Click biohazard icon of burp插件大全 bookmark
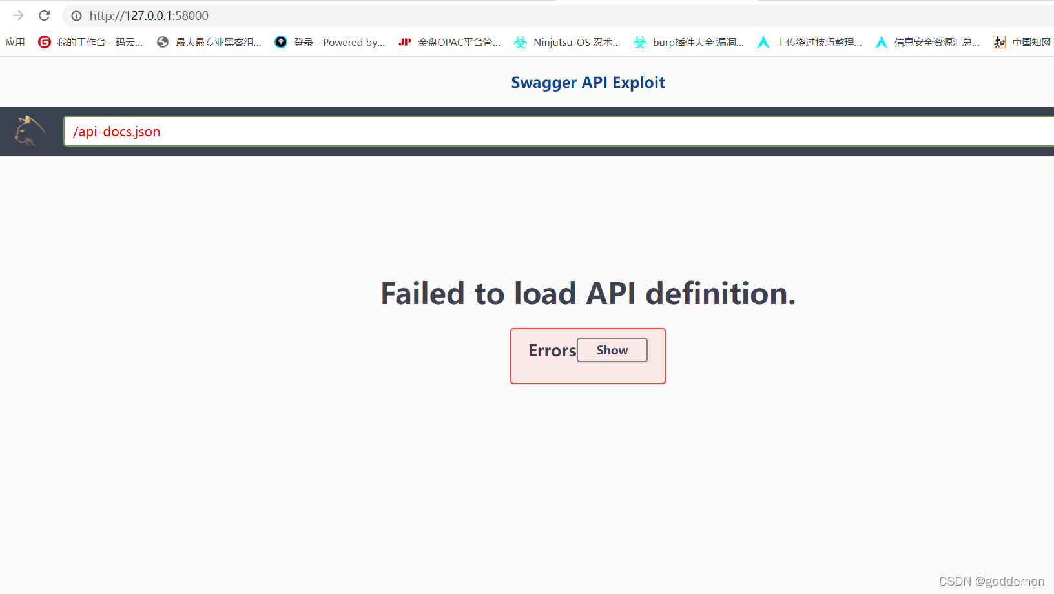1054x594 pixels. [640, 43]
